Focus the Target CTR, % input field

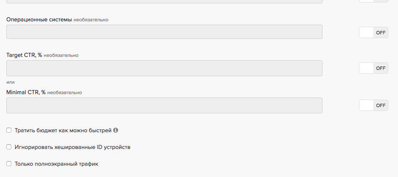[164, 68]
